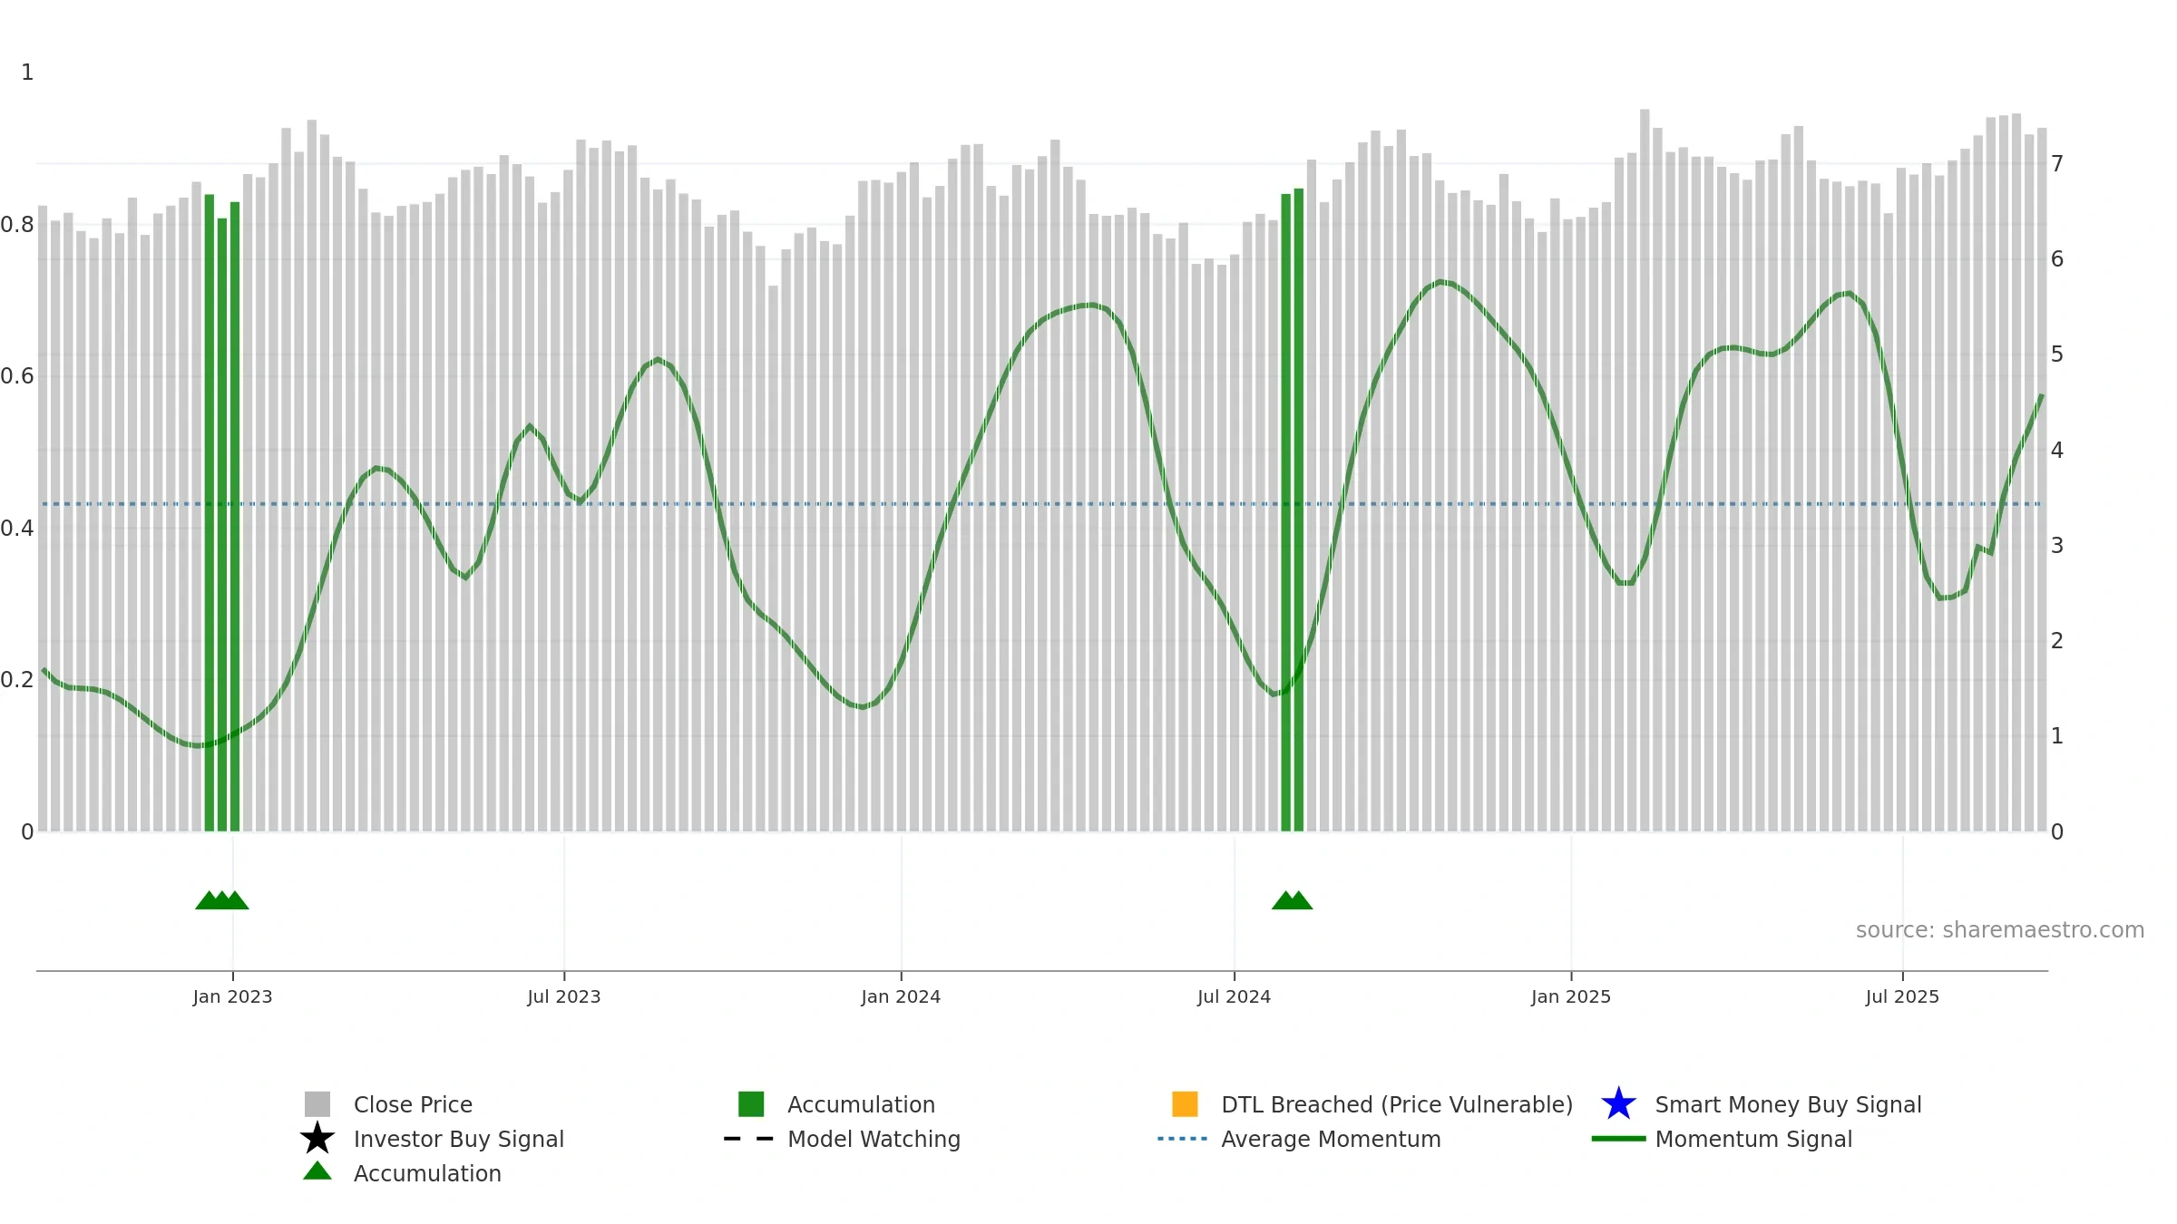Select the DTL Breached (Price Vulnerable) legend text
Viewport: 2177px width, 1224px height.
pyautogui.click(x=1397, y=1104)
